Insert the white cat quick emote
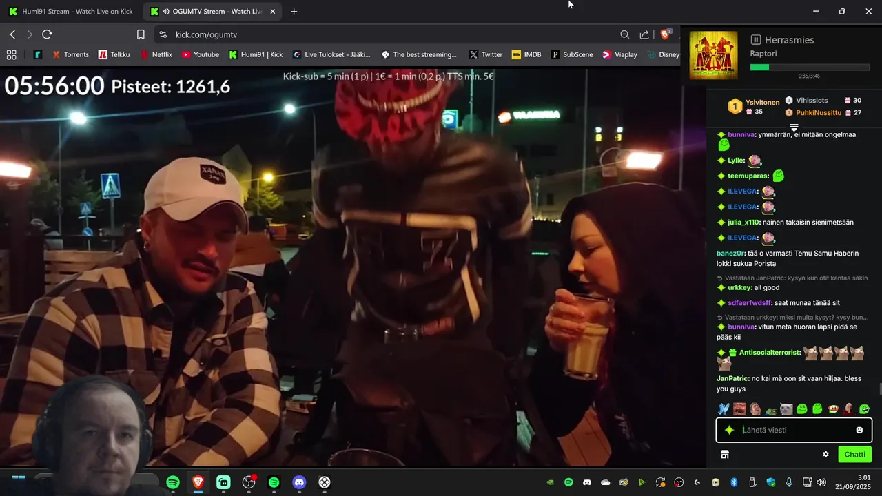Image resolution: width=882 pixels, height=496 pixels. [x=786, y=409]
